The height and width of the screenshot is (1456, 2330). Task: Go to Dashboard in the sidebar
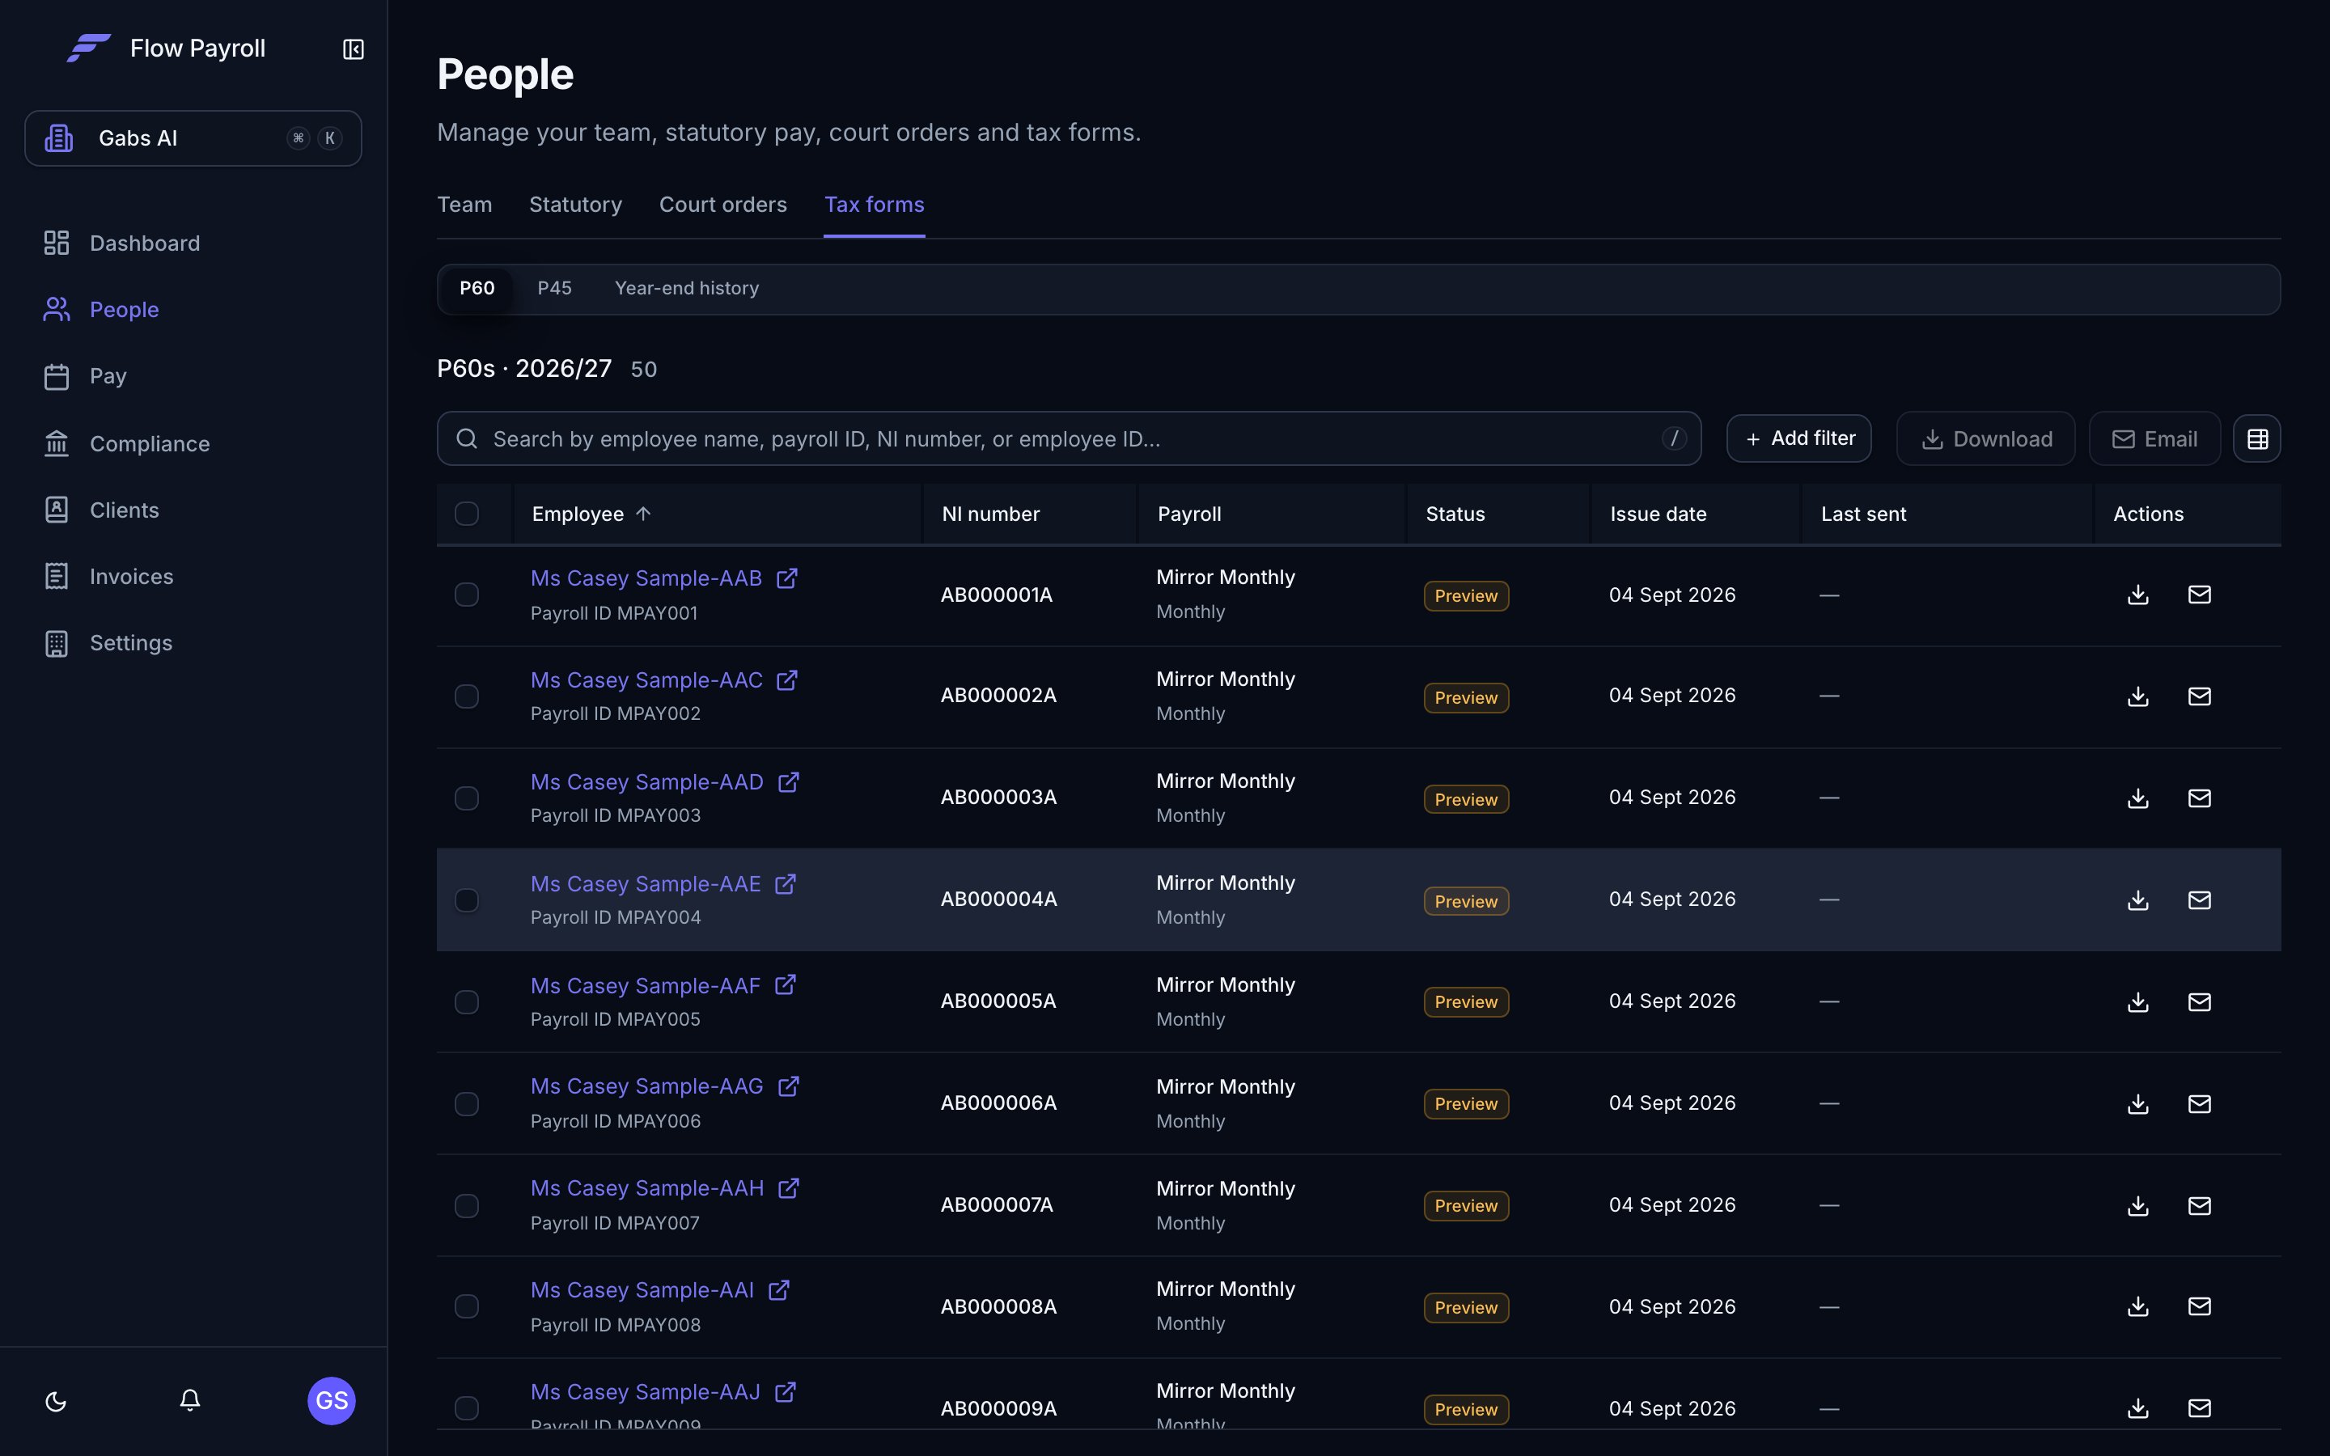[145, 243]
